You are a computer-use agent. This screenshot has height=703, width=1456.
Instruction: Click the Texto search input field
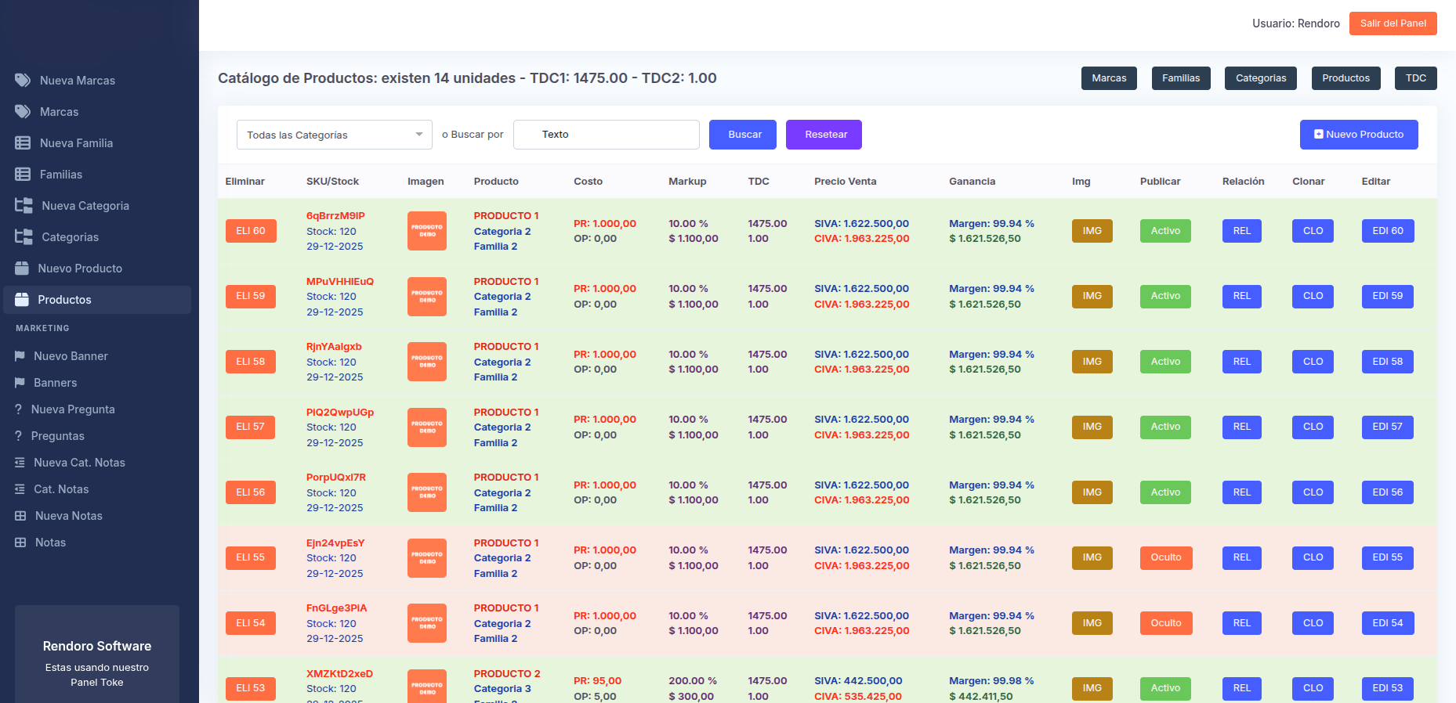[607, 135]
